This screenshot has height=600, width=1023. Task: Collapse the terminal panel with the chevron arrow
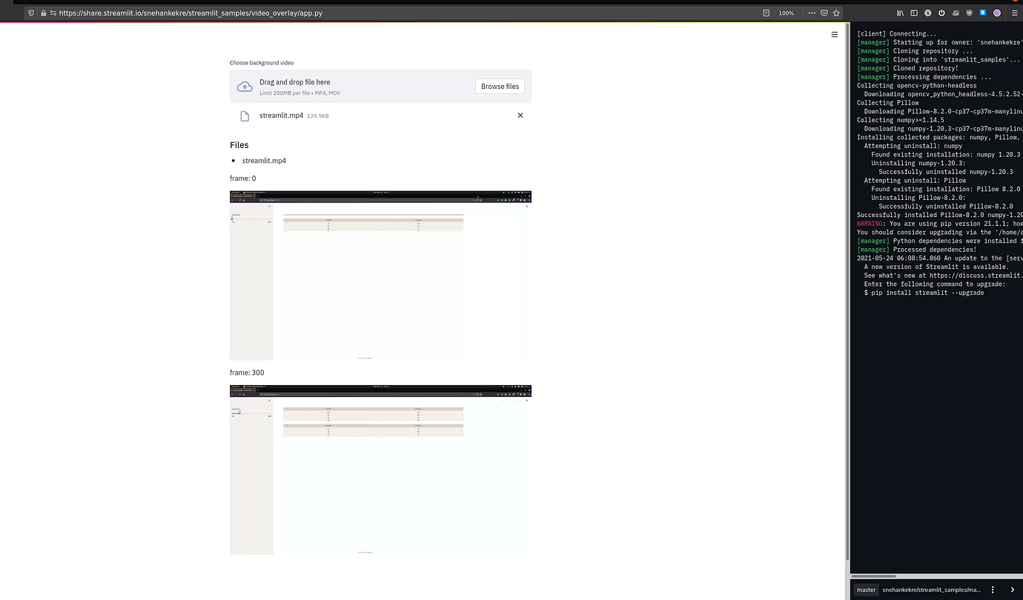(x=1013, y=590)
